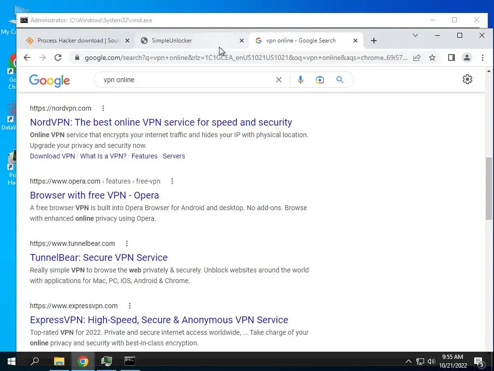Open more options next to nordvpn.com
The image size is (494, 371).
(103, 108)
